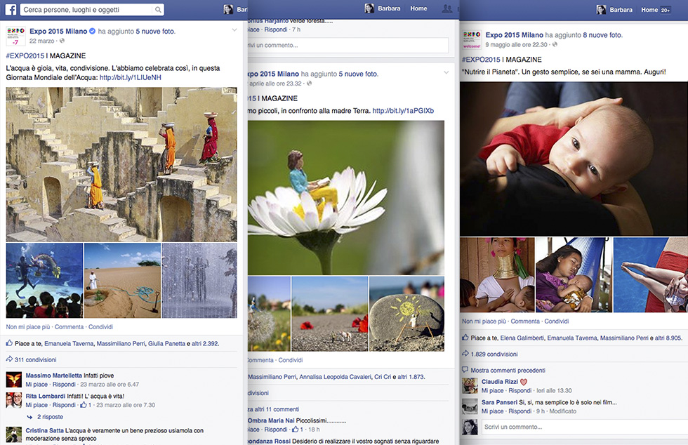Open link http://bit.ly/1LlUeNH

pos(131,77)
